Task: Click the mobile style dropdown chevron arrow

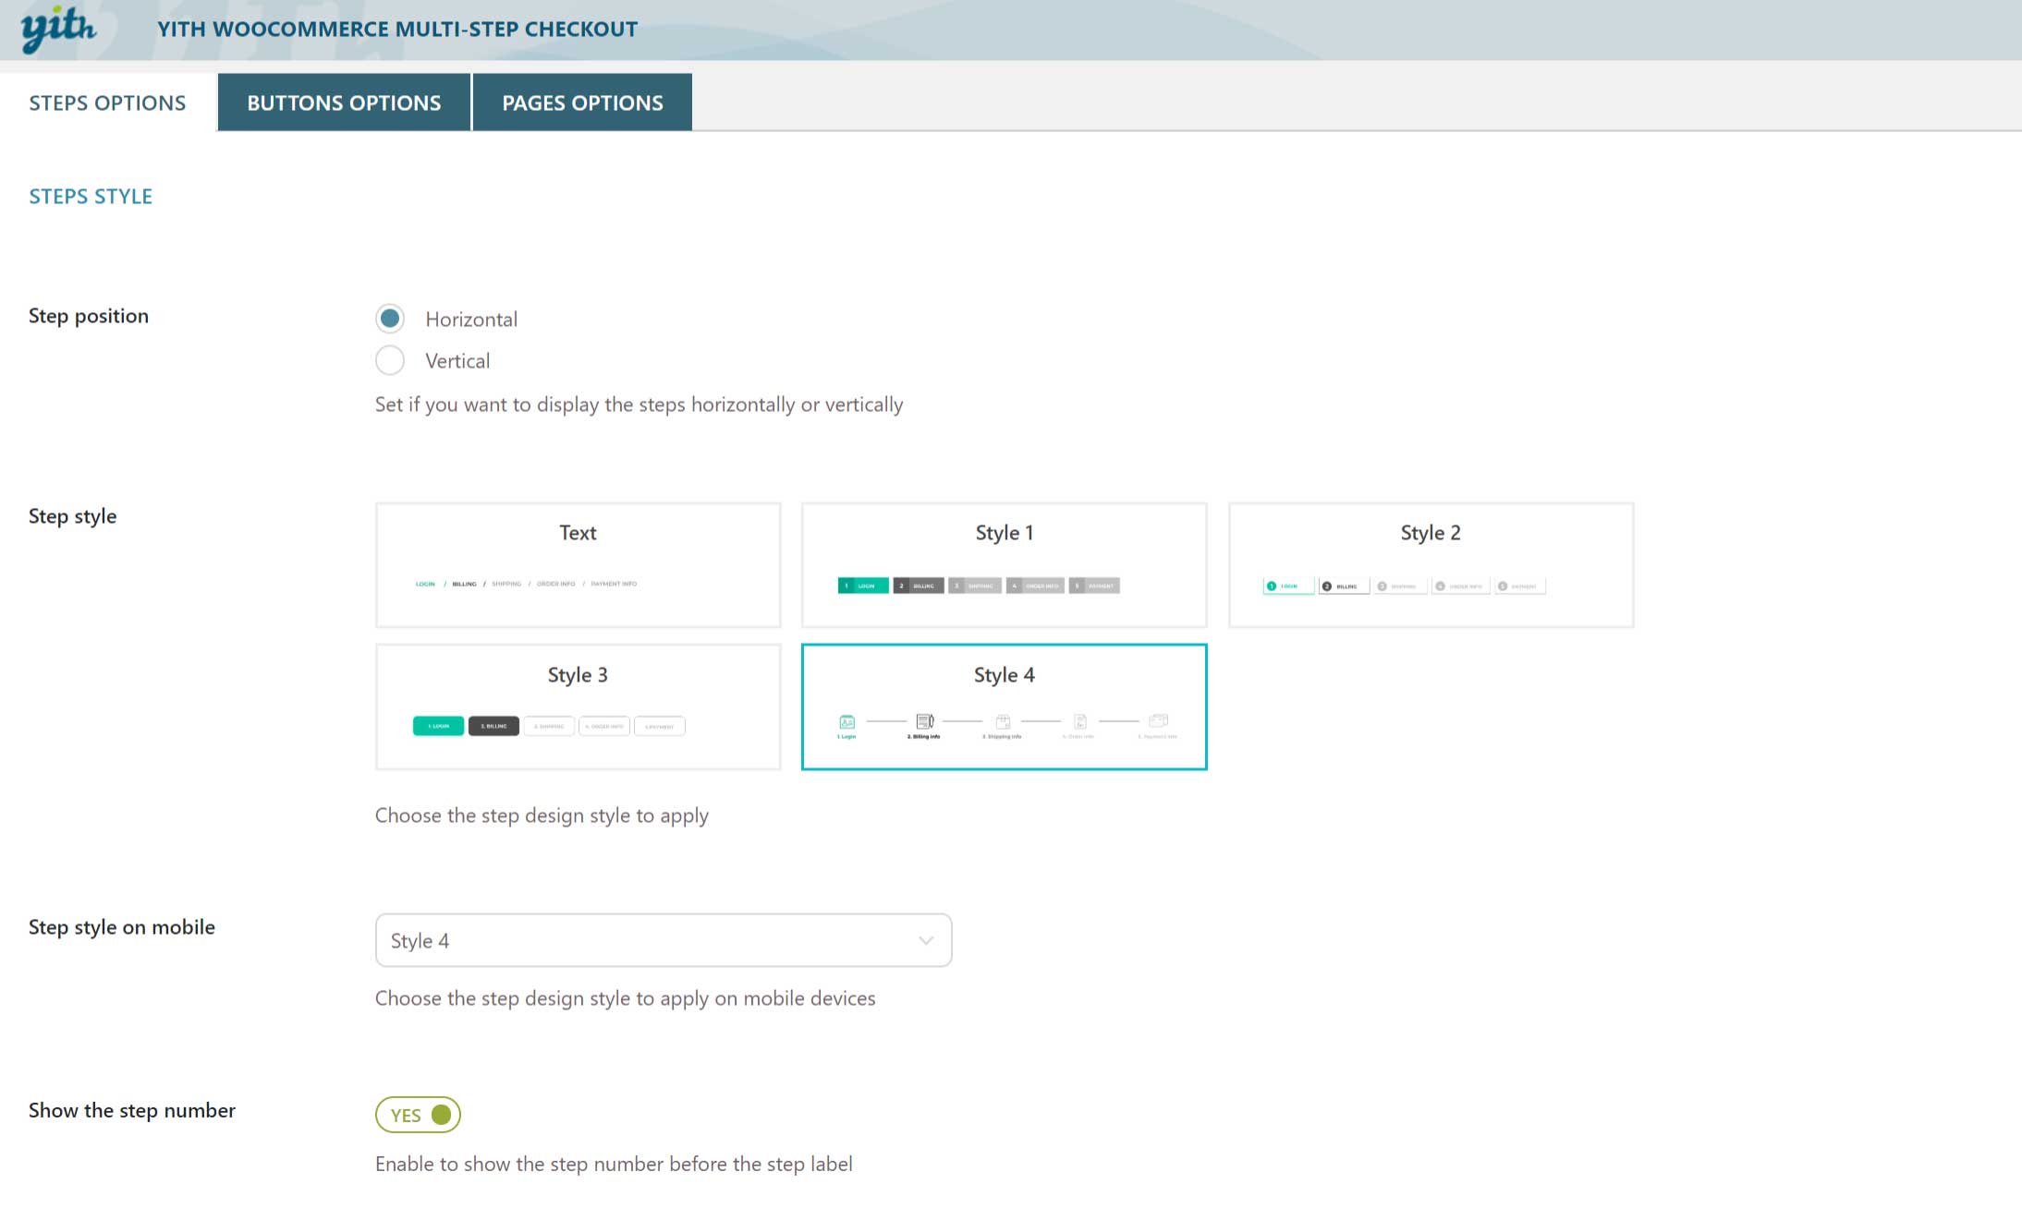Action: pos(926,940)
